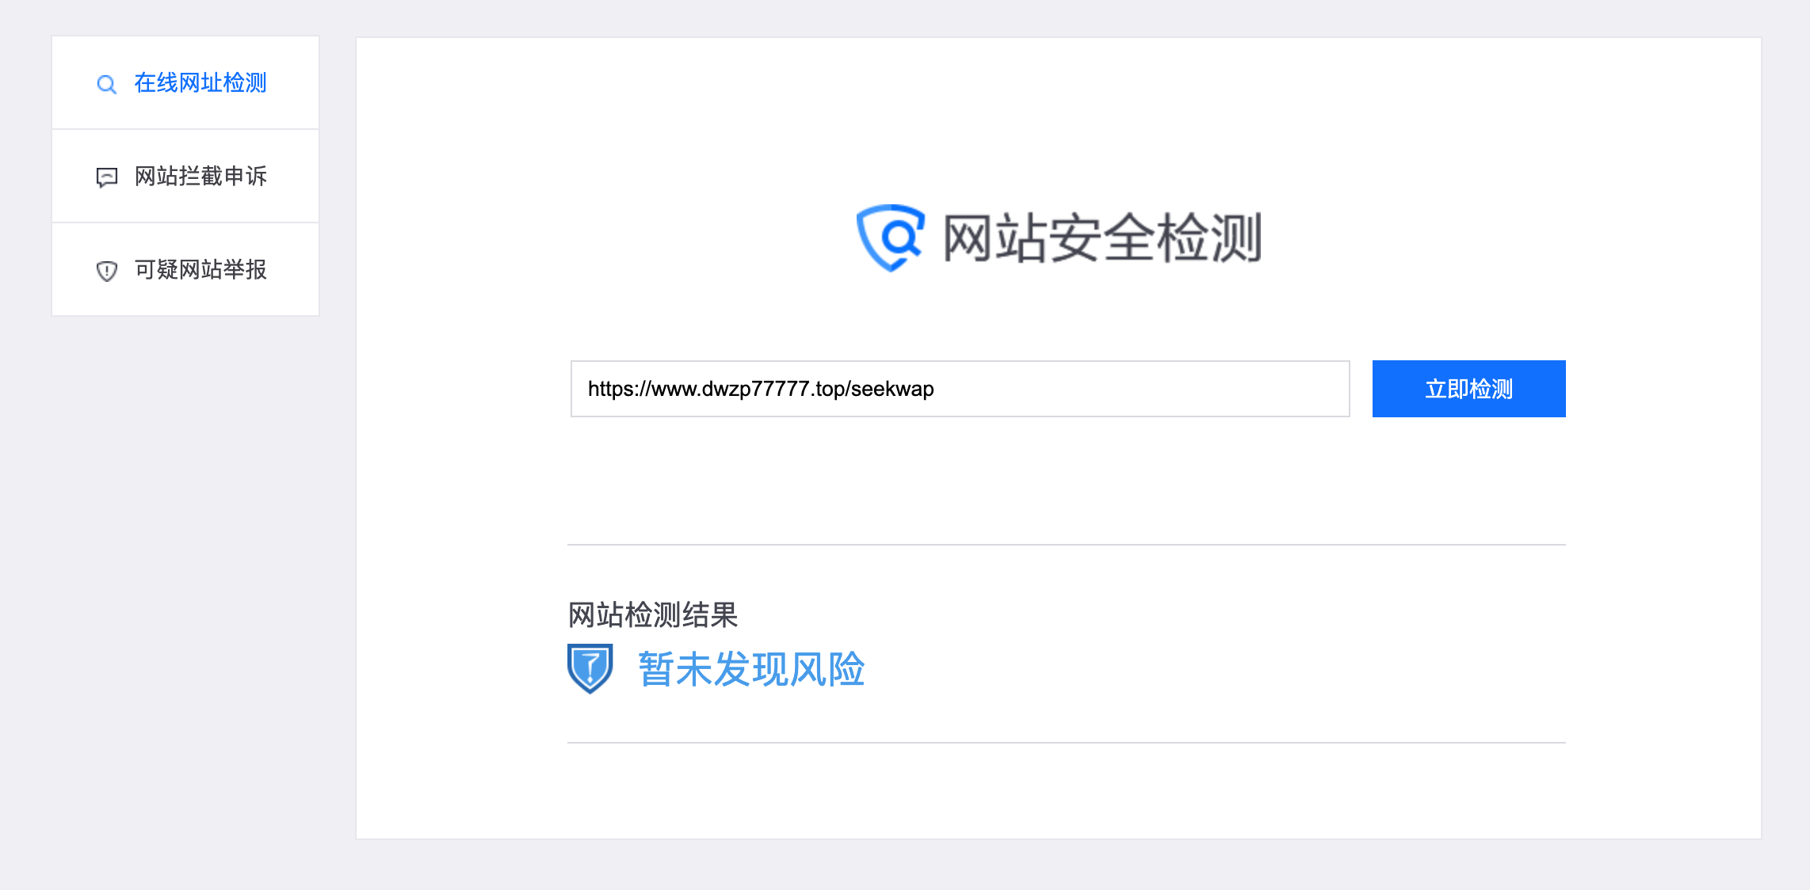Click the 暂未发现风险 result text
The height and width of the screenshot is (890, 1810).
tap(751, 669)
